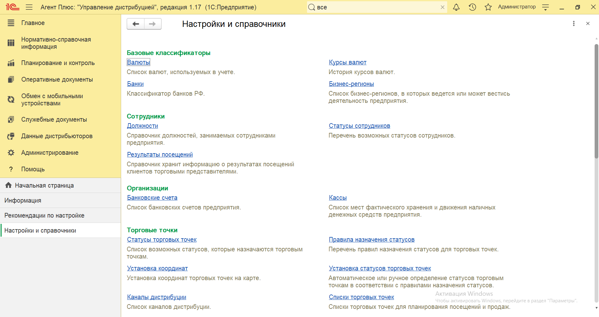Viewport: 599px width, 317px height.
Task: Open the Помощь question mark section
Action: point(33,169)
